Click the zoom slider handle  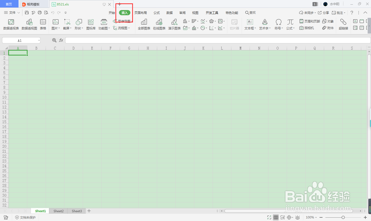343,217
